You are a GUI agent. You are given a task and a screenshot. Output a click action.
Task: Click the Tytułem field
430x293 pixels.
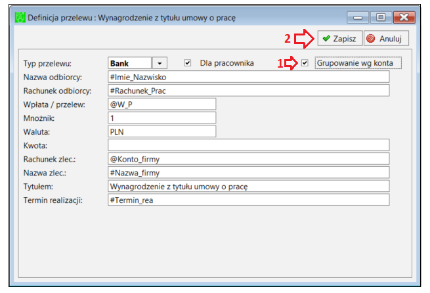tap(248, 187)
